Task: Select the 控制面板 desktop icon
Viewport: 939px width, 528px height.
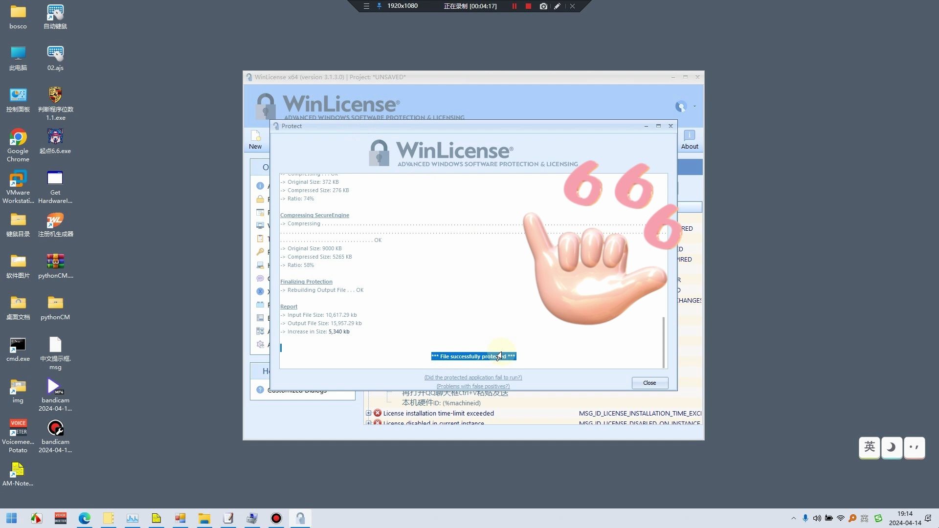Action: point(18,100)
